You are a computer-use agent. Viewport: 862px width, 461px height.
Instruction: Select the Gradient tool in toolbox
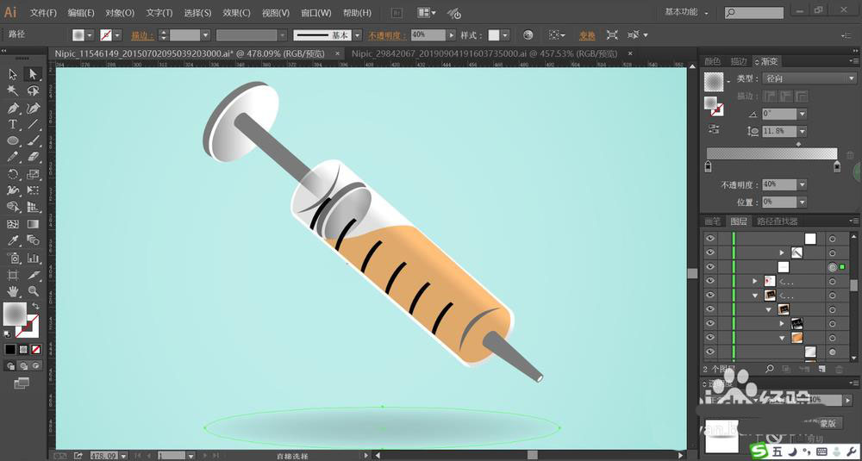pos(33,224)
